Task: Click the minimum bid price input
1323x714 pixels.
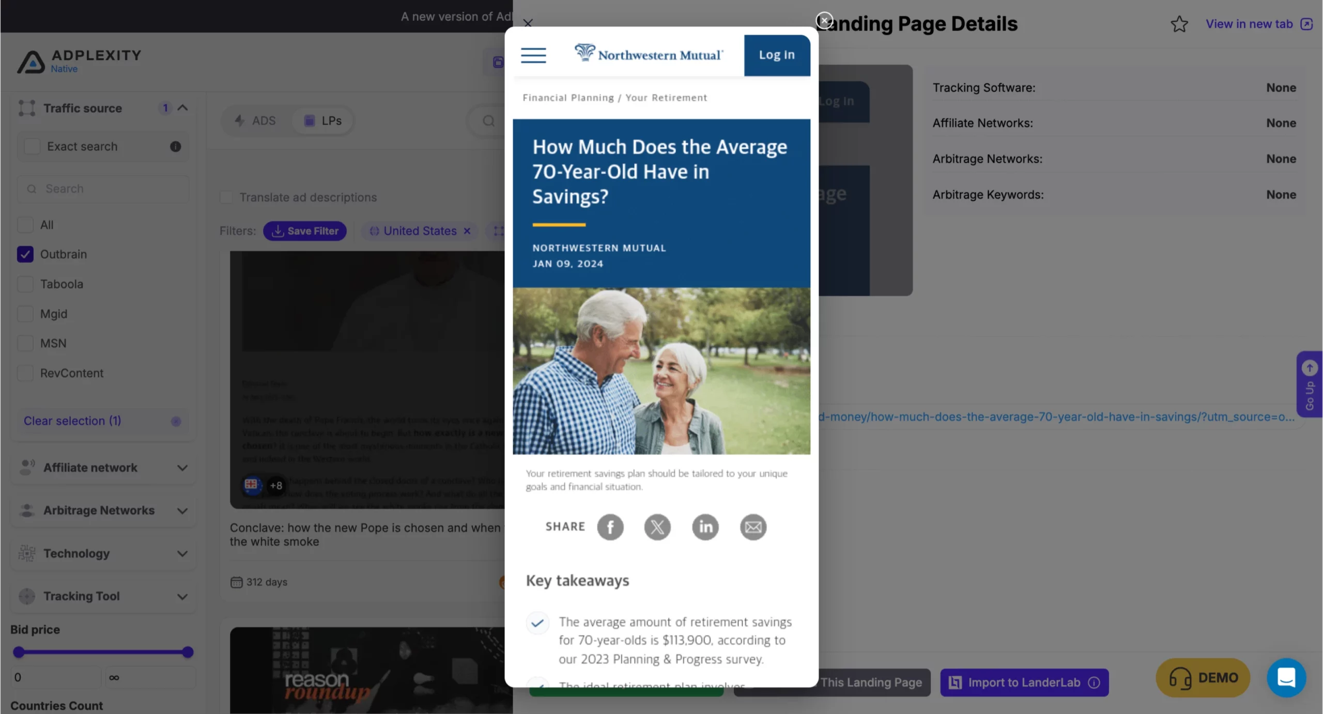Action: click(x=56, y=677)
